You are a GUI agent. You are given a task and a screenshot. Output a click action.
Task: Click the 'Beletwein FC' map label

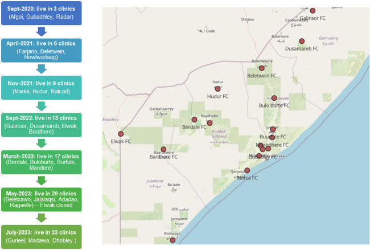261,76
